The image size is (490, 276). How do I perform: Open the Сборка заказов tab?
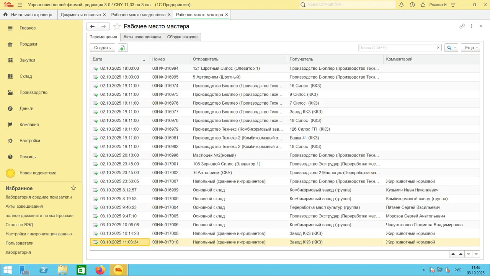[182, 37]
